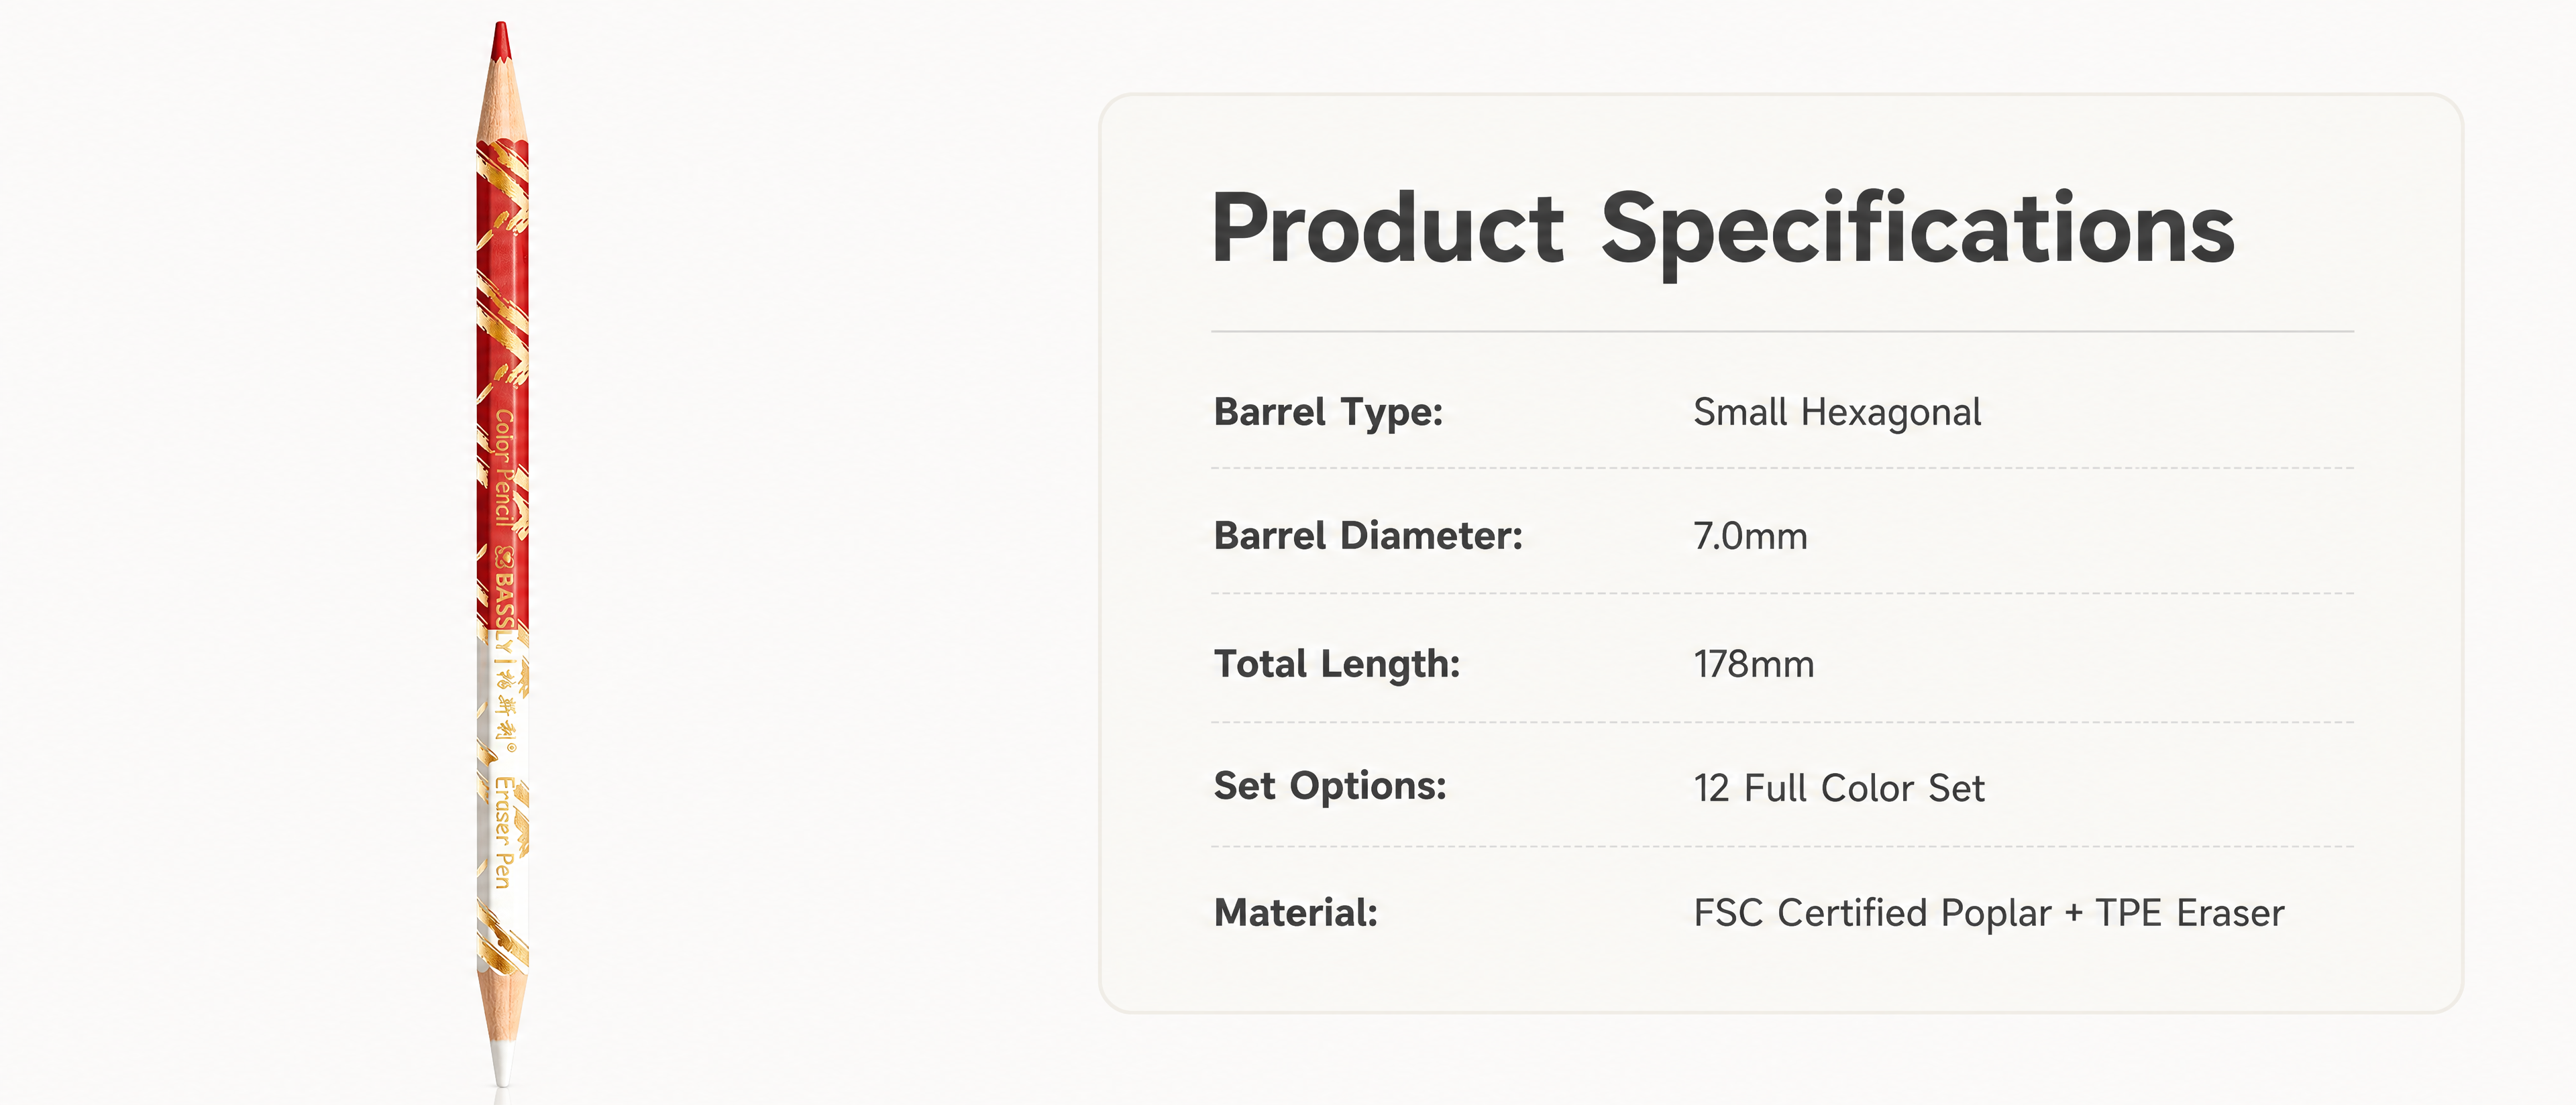Click the Barrel Type label
This screenshot has height=1105, width=2576.
pos(1328,412)
